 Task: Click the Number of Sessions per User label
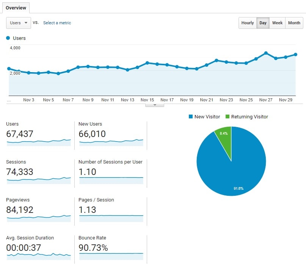(110, 162)
